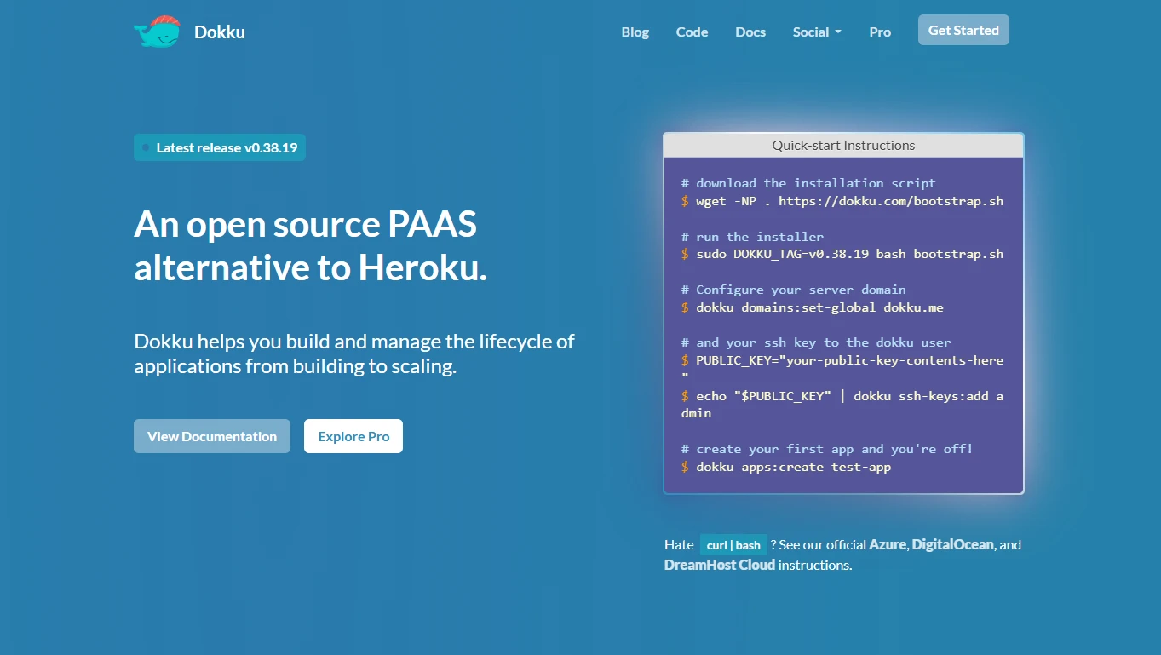Click the dokku apps:create test-app command
This screenshot has width=1161, height=655.
tap(786, 467)
